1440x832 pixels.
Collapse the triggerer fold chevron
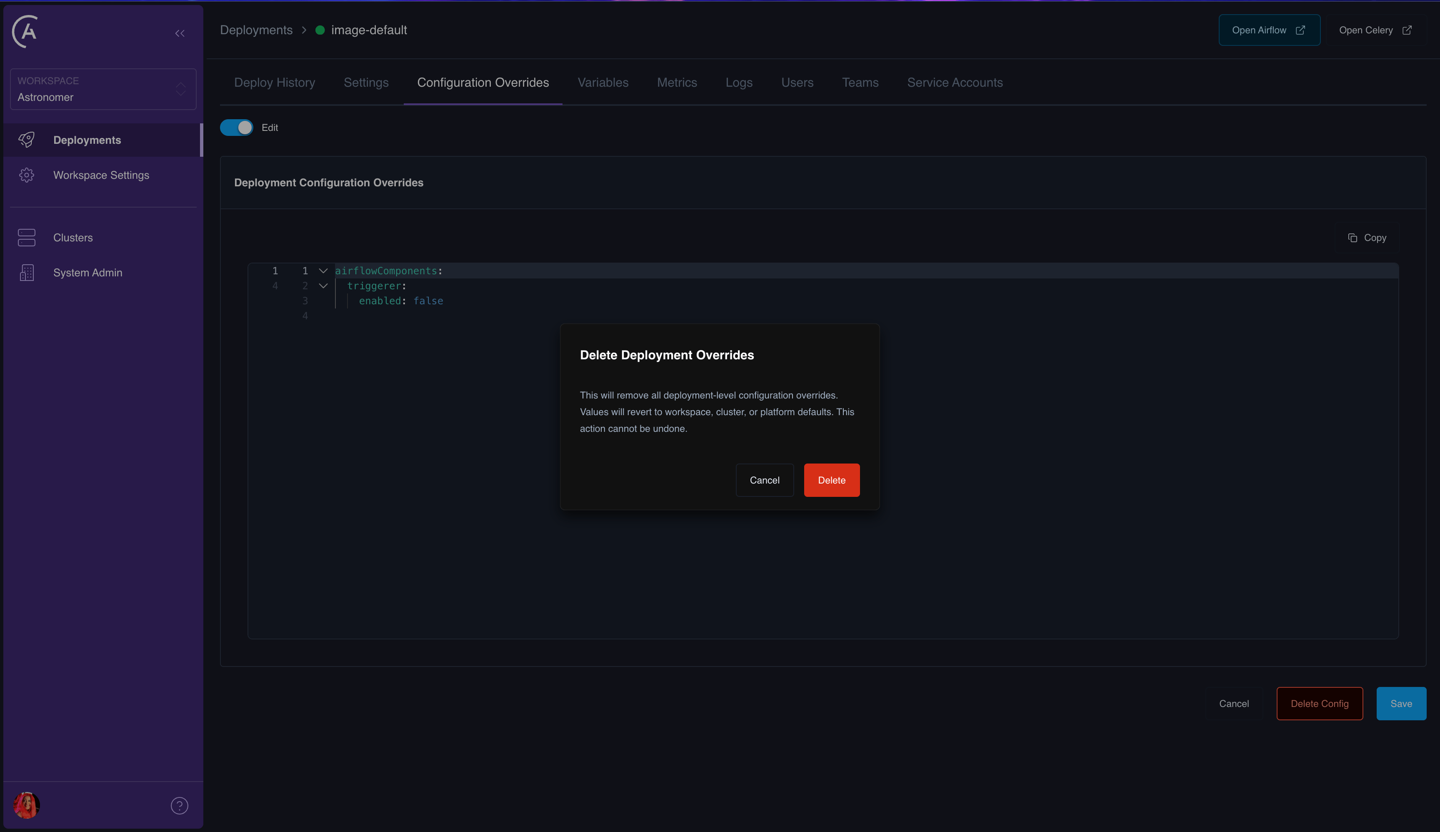tap(323, 286)
